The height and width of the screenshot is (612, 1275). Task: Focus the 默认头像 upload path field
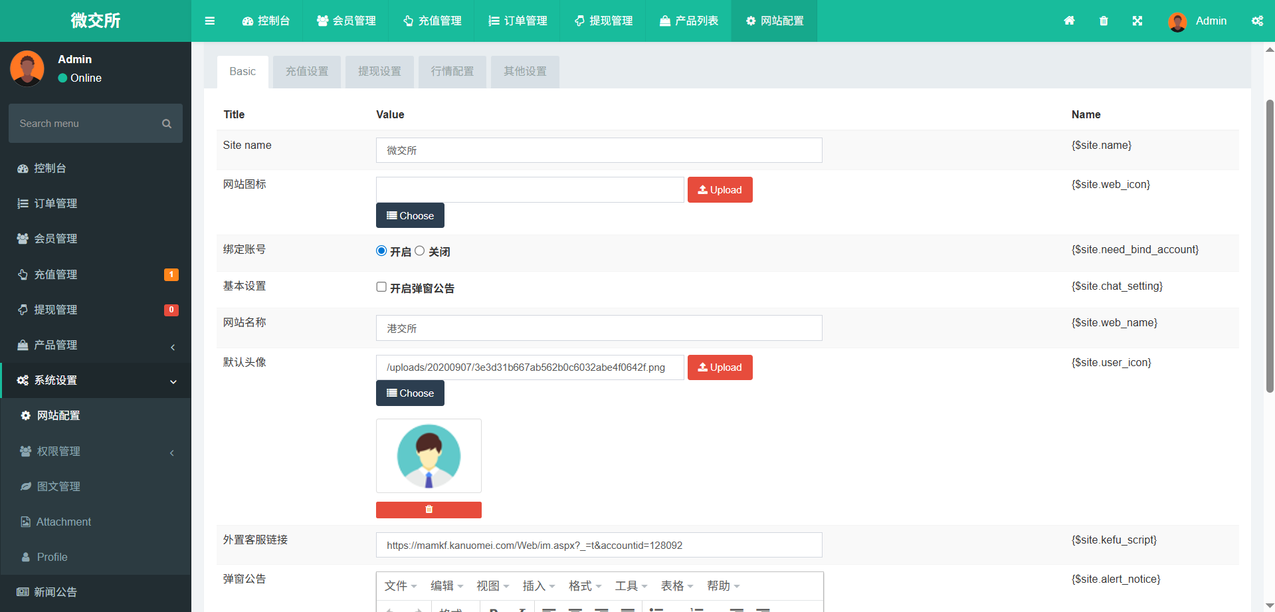530,367
